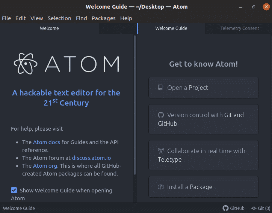Open the File menu
This screenshot has height=213, width=272.
[6, 18]
